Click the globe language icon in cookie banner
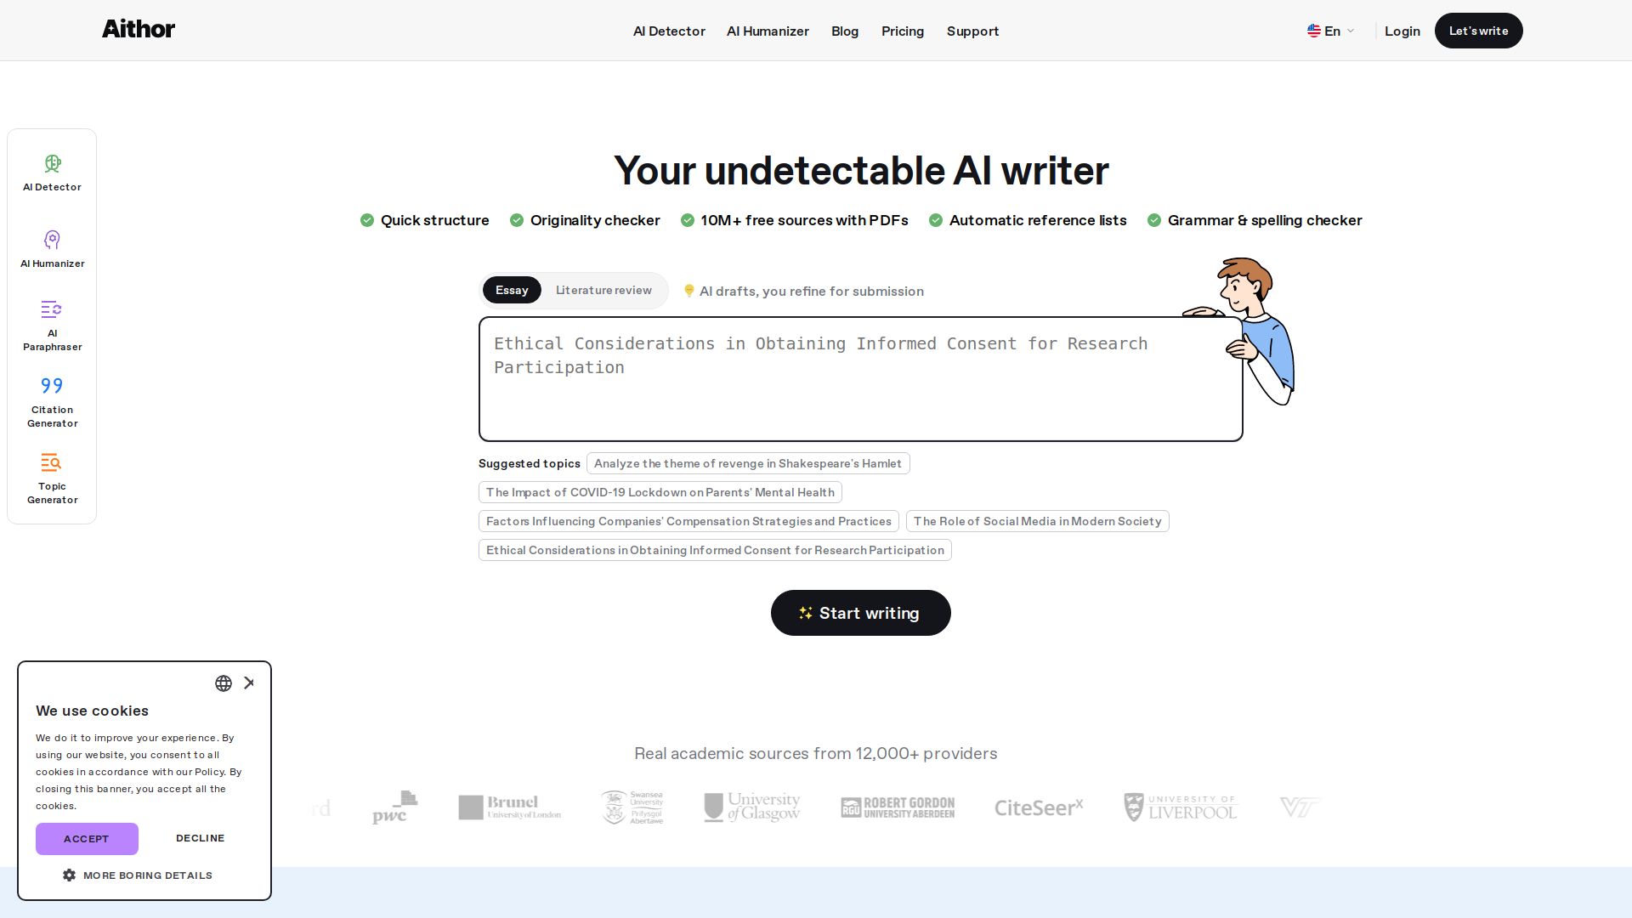1632x918 pixels. [224, 683]
